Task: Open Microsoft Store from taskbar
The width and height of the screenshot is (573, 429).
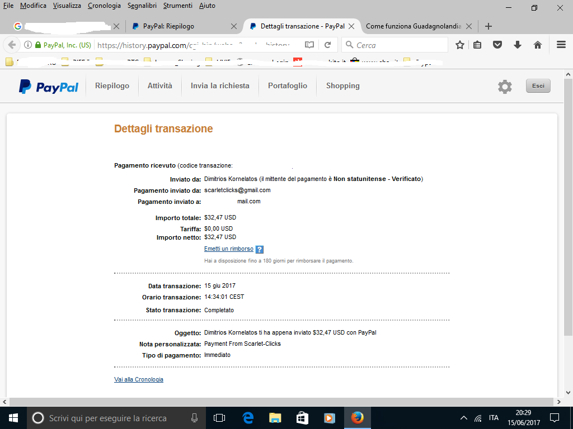Action: tap(302, 418)
